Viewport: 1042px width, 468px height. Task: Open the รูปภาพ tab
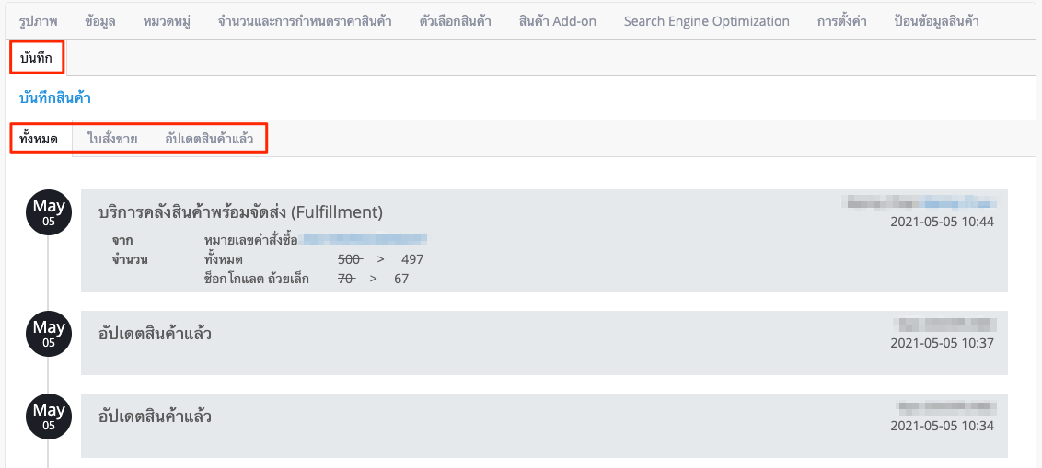[38, 21]
